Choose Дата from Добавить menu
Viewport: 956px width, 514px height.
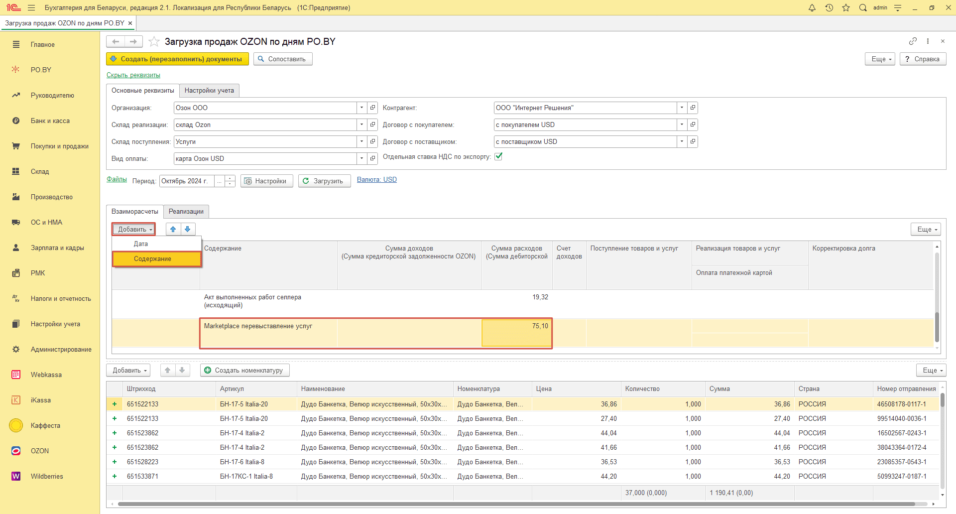(156, 244)
